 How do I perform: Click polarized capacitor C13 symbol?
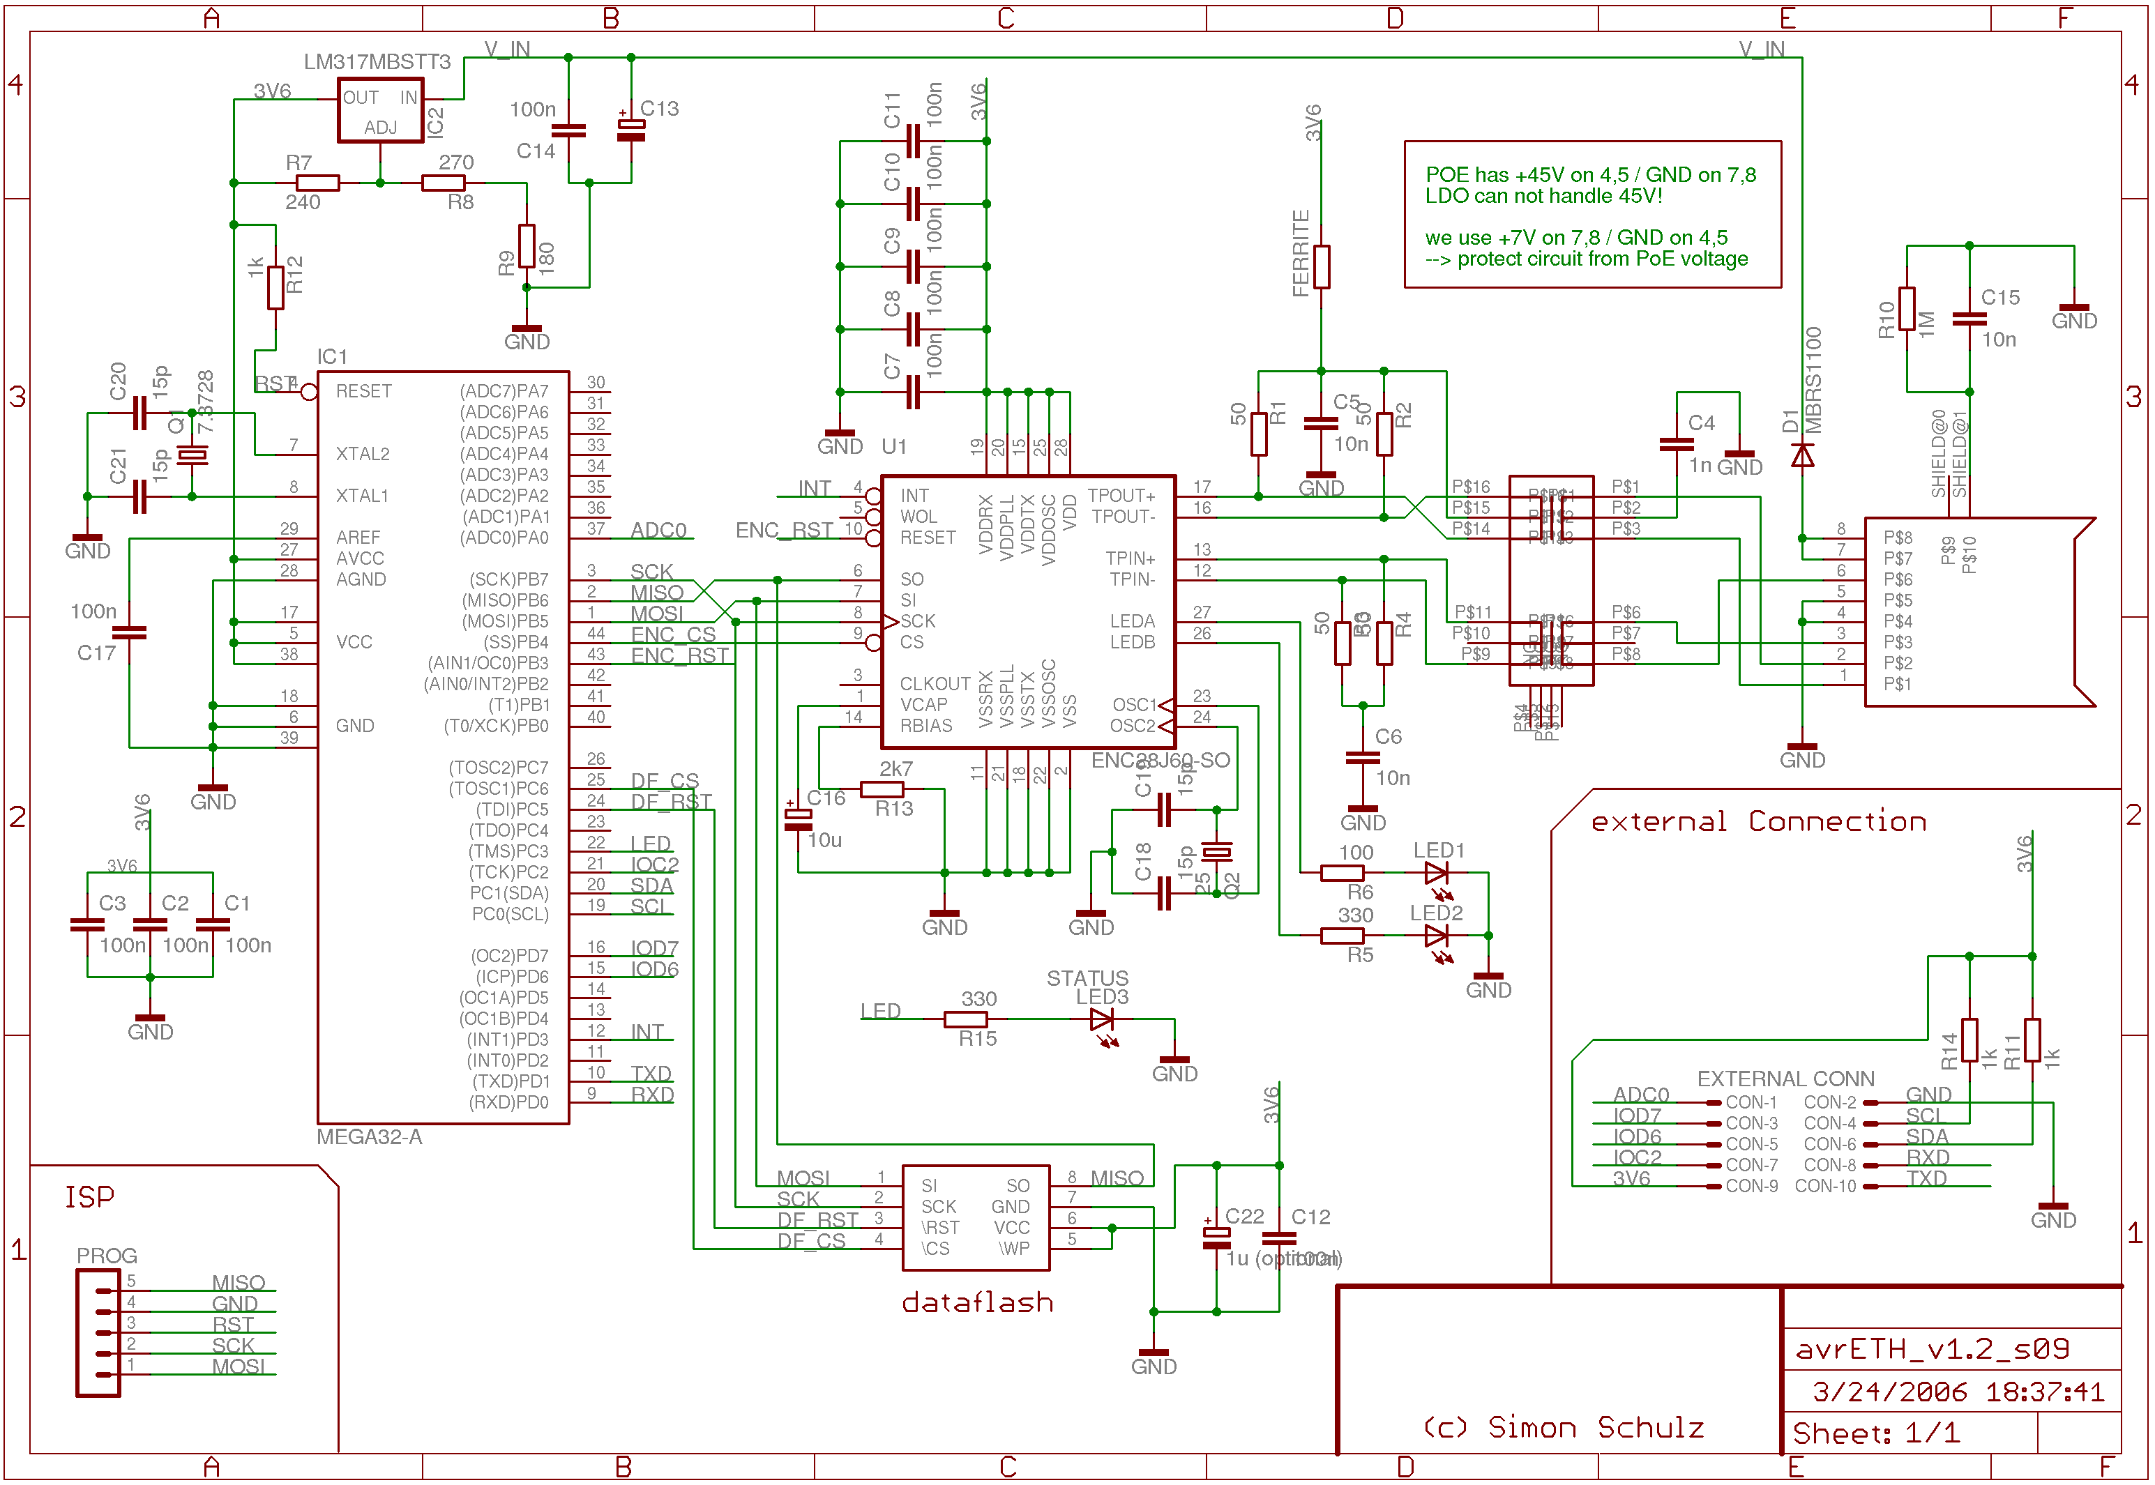(x=631, y=125)
